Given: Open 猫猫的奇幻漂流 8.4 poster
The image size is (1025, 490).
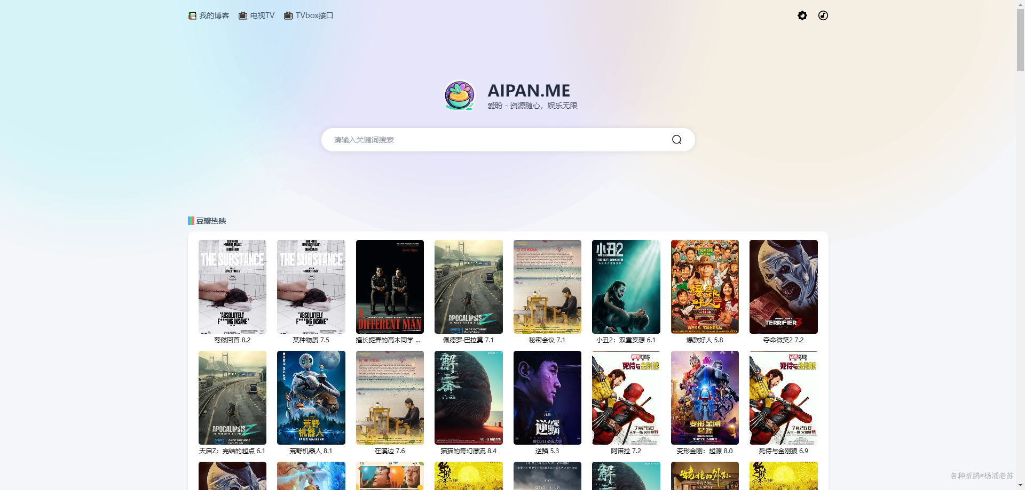Looking at the screenshot, I should coord(469,398).
